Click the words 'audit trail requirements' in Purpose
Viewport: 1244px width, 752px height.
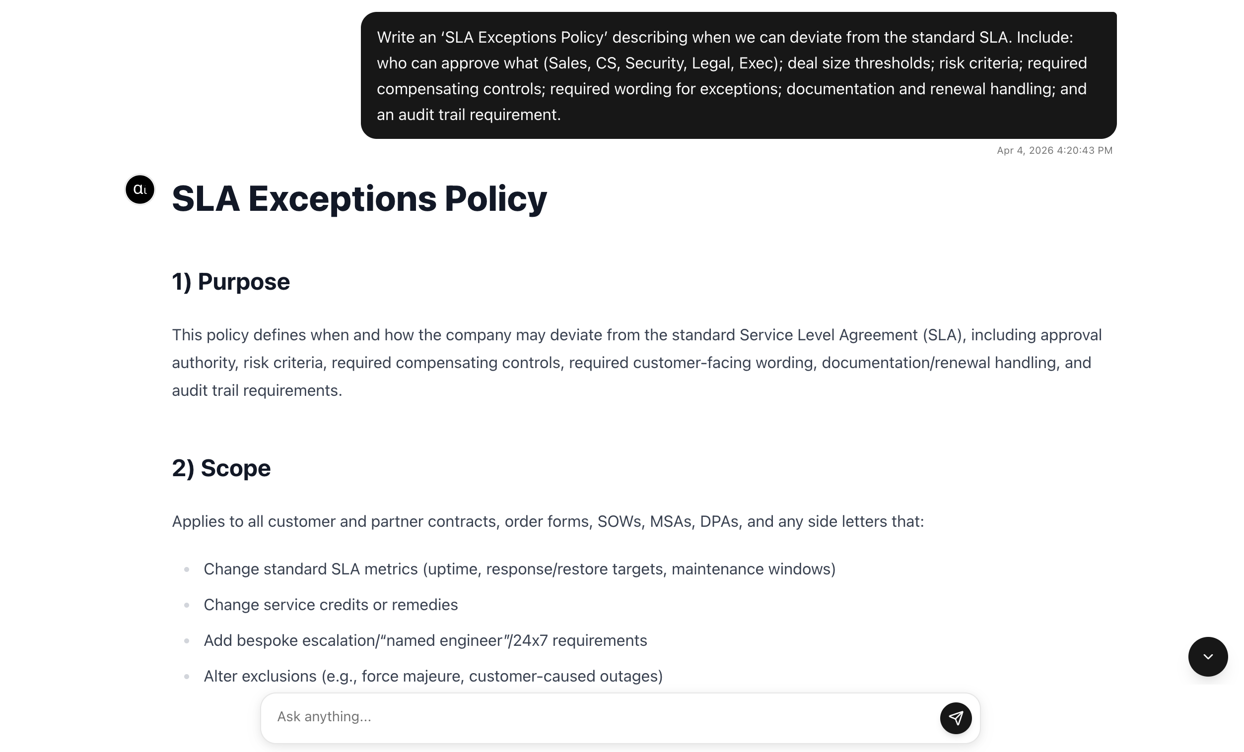coord(257,390)
